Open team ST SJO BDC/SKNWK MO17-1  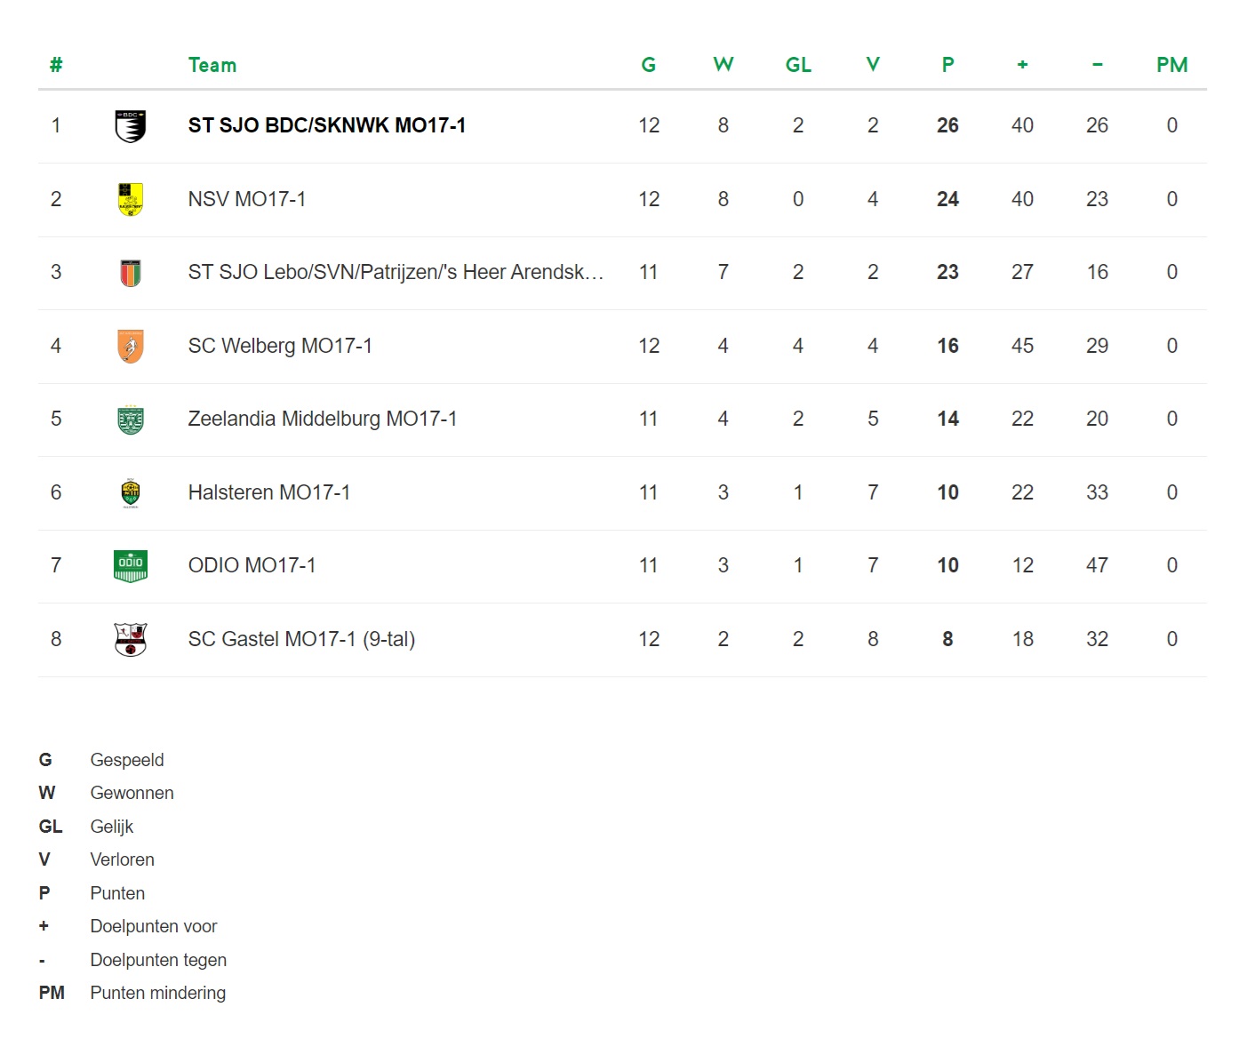[327, 125]
